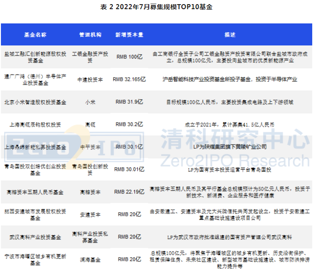315x276 pixels.
Task: Click the description 'LP为陕煤集团旗下黄陵矿业公司'
Action: click(230, 147)
